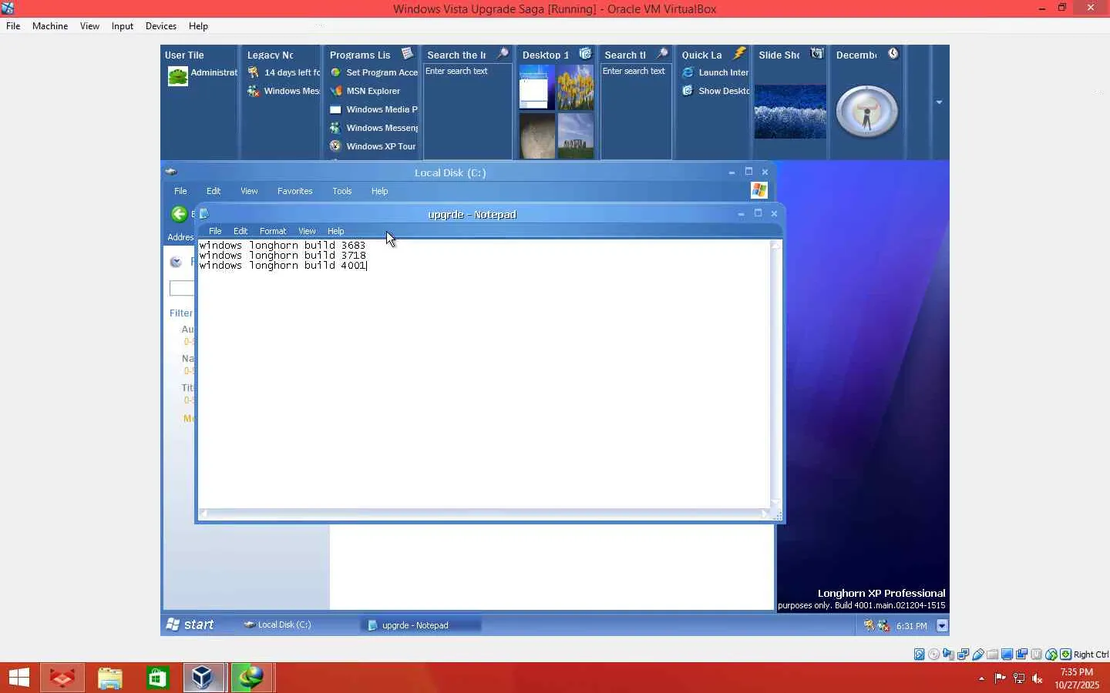Click text line 'windows longhorn build 3683'

(282, 246)
